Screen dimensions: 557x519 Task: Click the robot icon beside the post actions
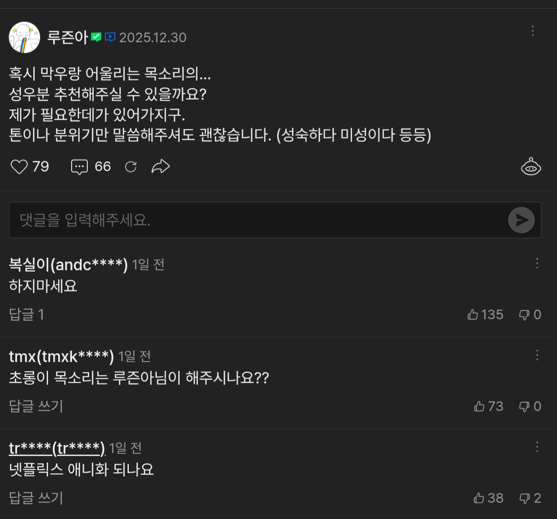(x=531, y=167)
